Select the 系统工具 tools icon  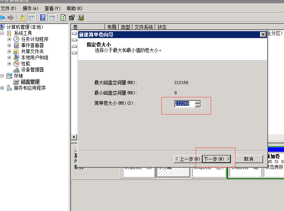pos(9,33)
